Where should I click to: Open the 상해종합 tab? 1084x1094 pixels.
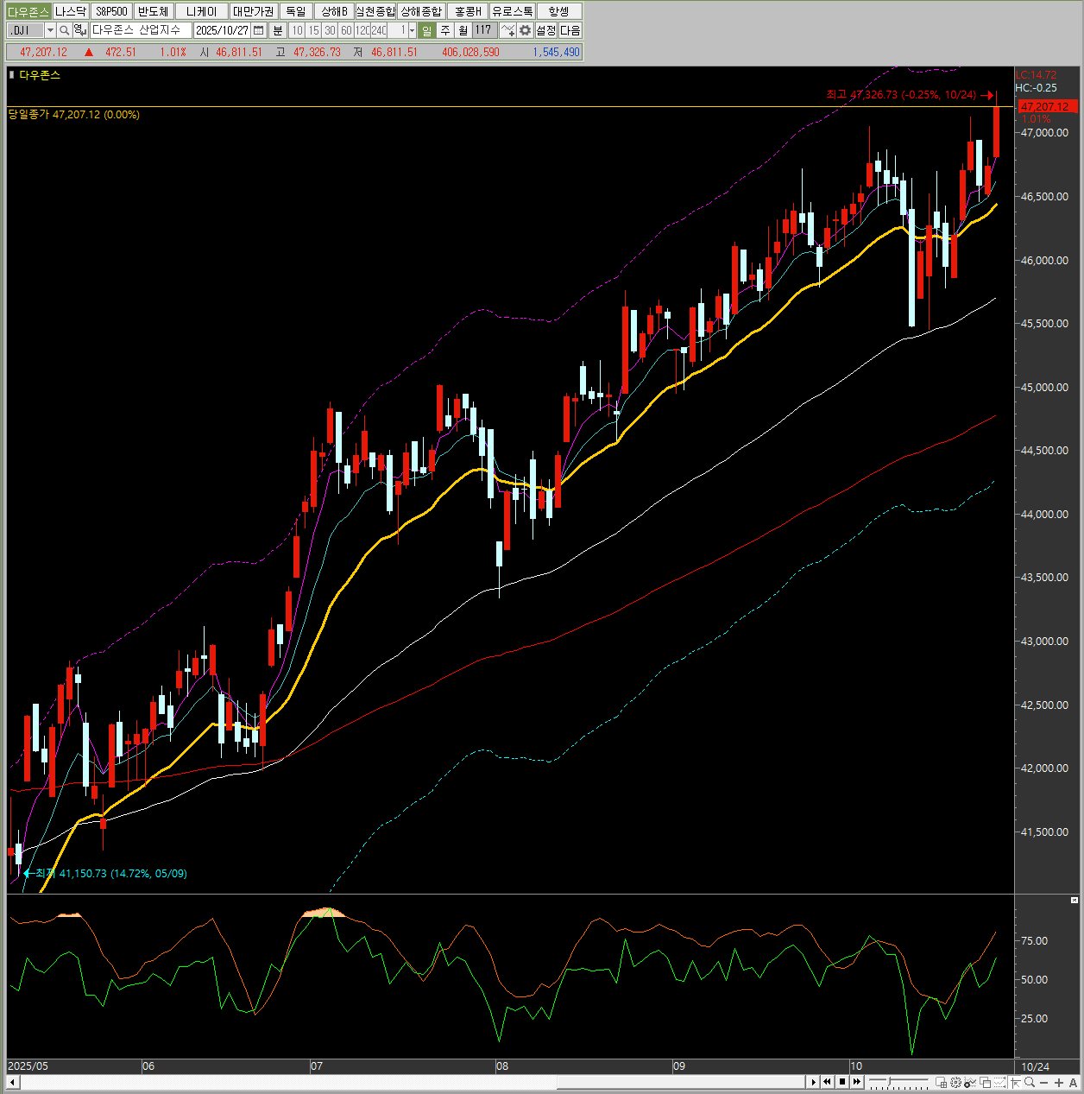[421, 11]
